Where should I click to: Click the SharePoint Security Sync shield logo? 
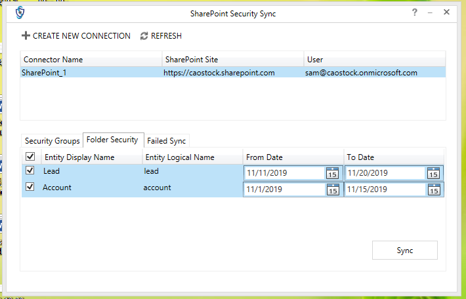[x=20, y=12]
